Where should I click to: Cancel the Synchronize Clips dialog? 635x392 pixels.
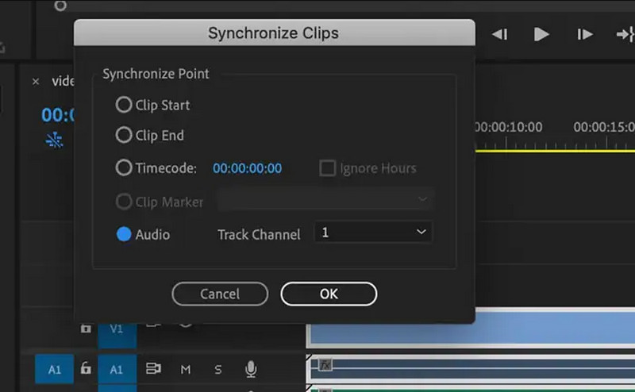point(220,294)
